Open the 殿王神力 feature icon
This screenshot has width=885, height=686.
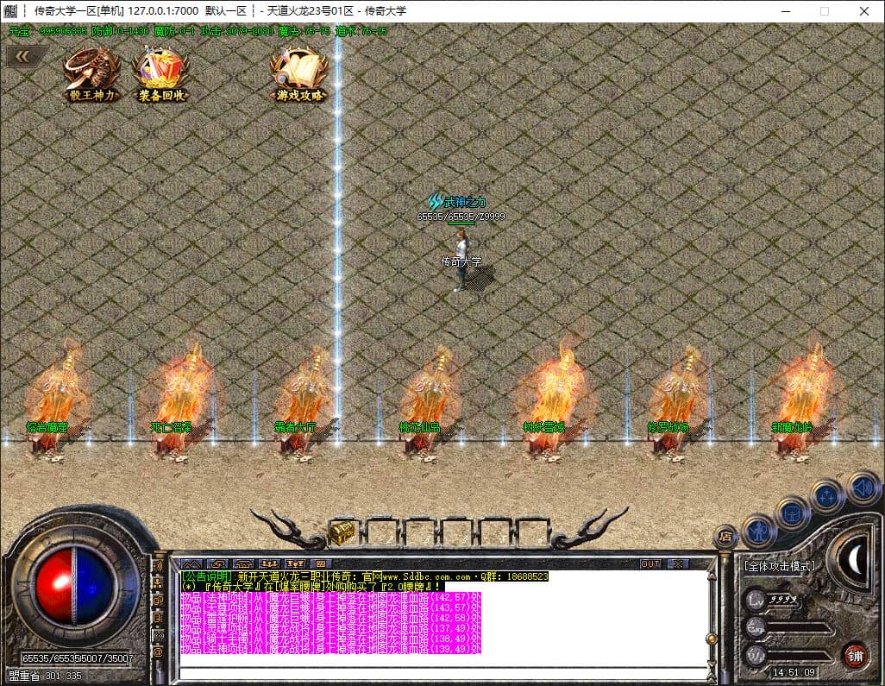92,75
